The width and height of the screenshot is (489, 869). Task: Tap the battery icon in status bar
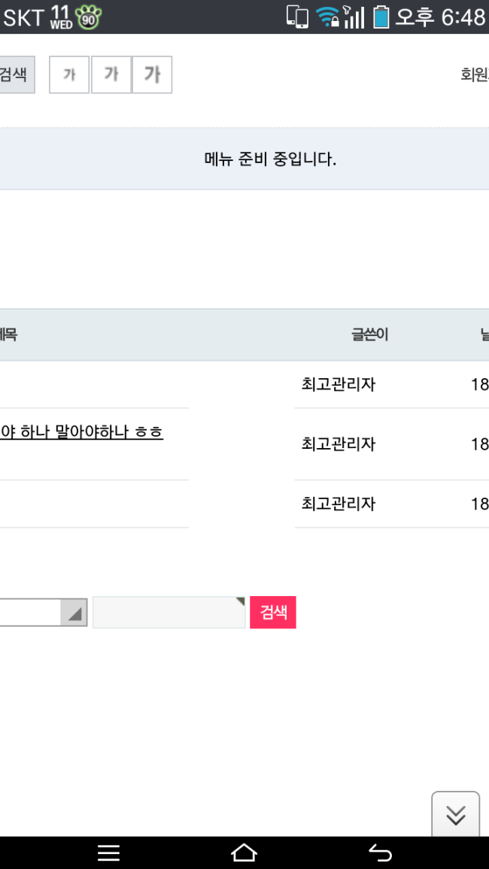coord(381,17)
